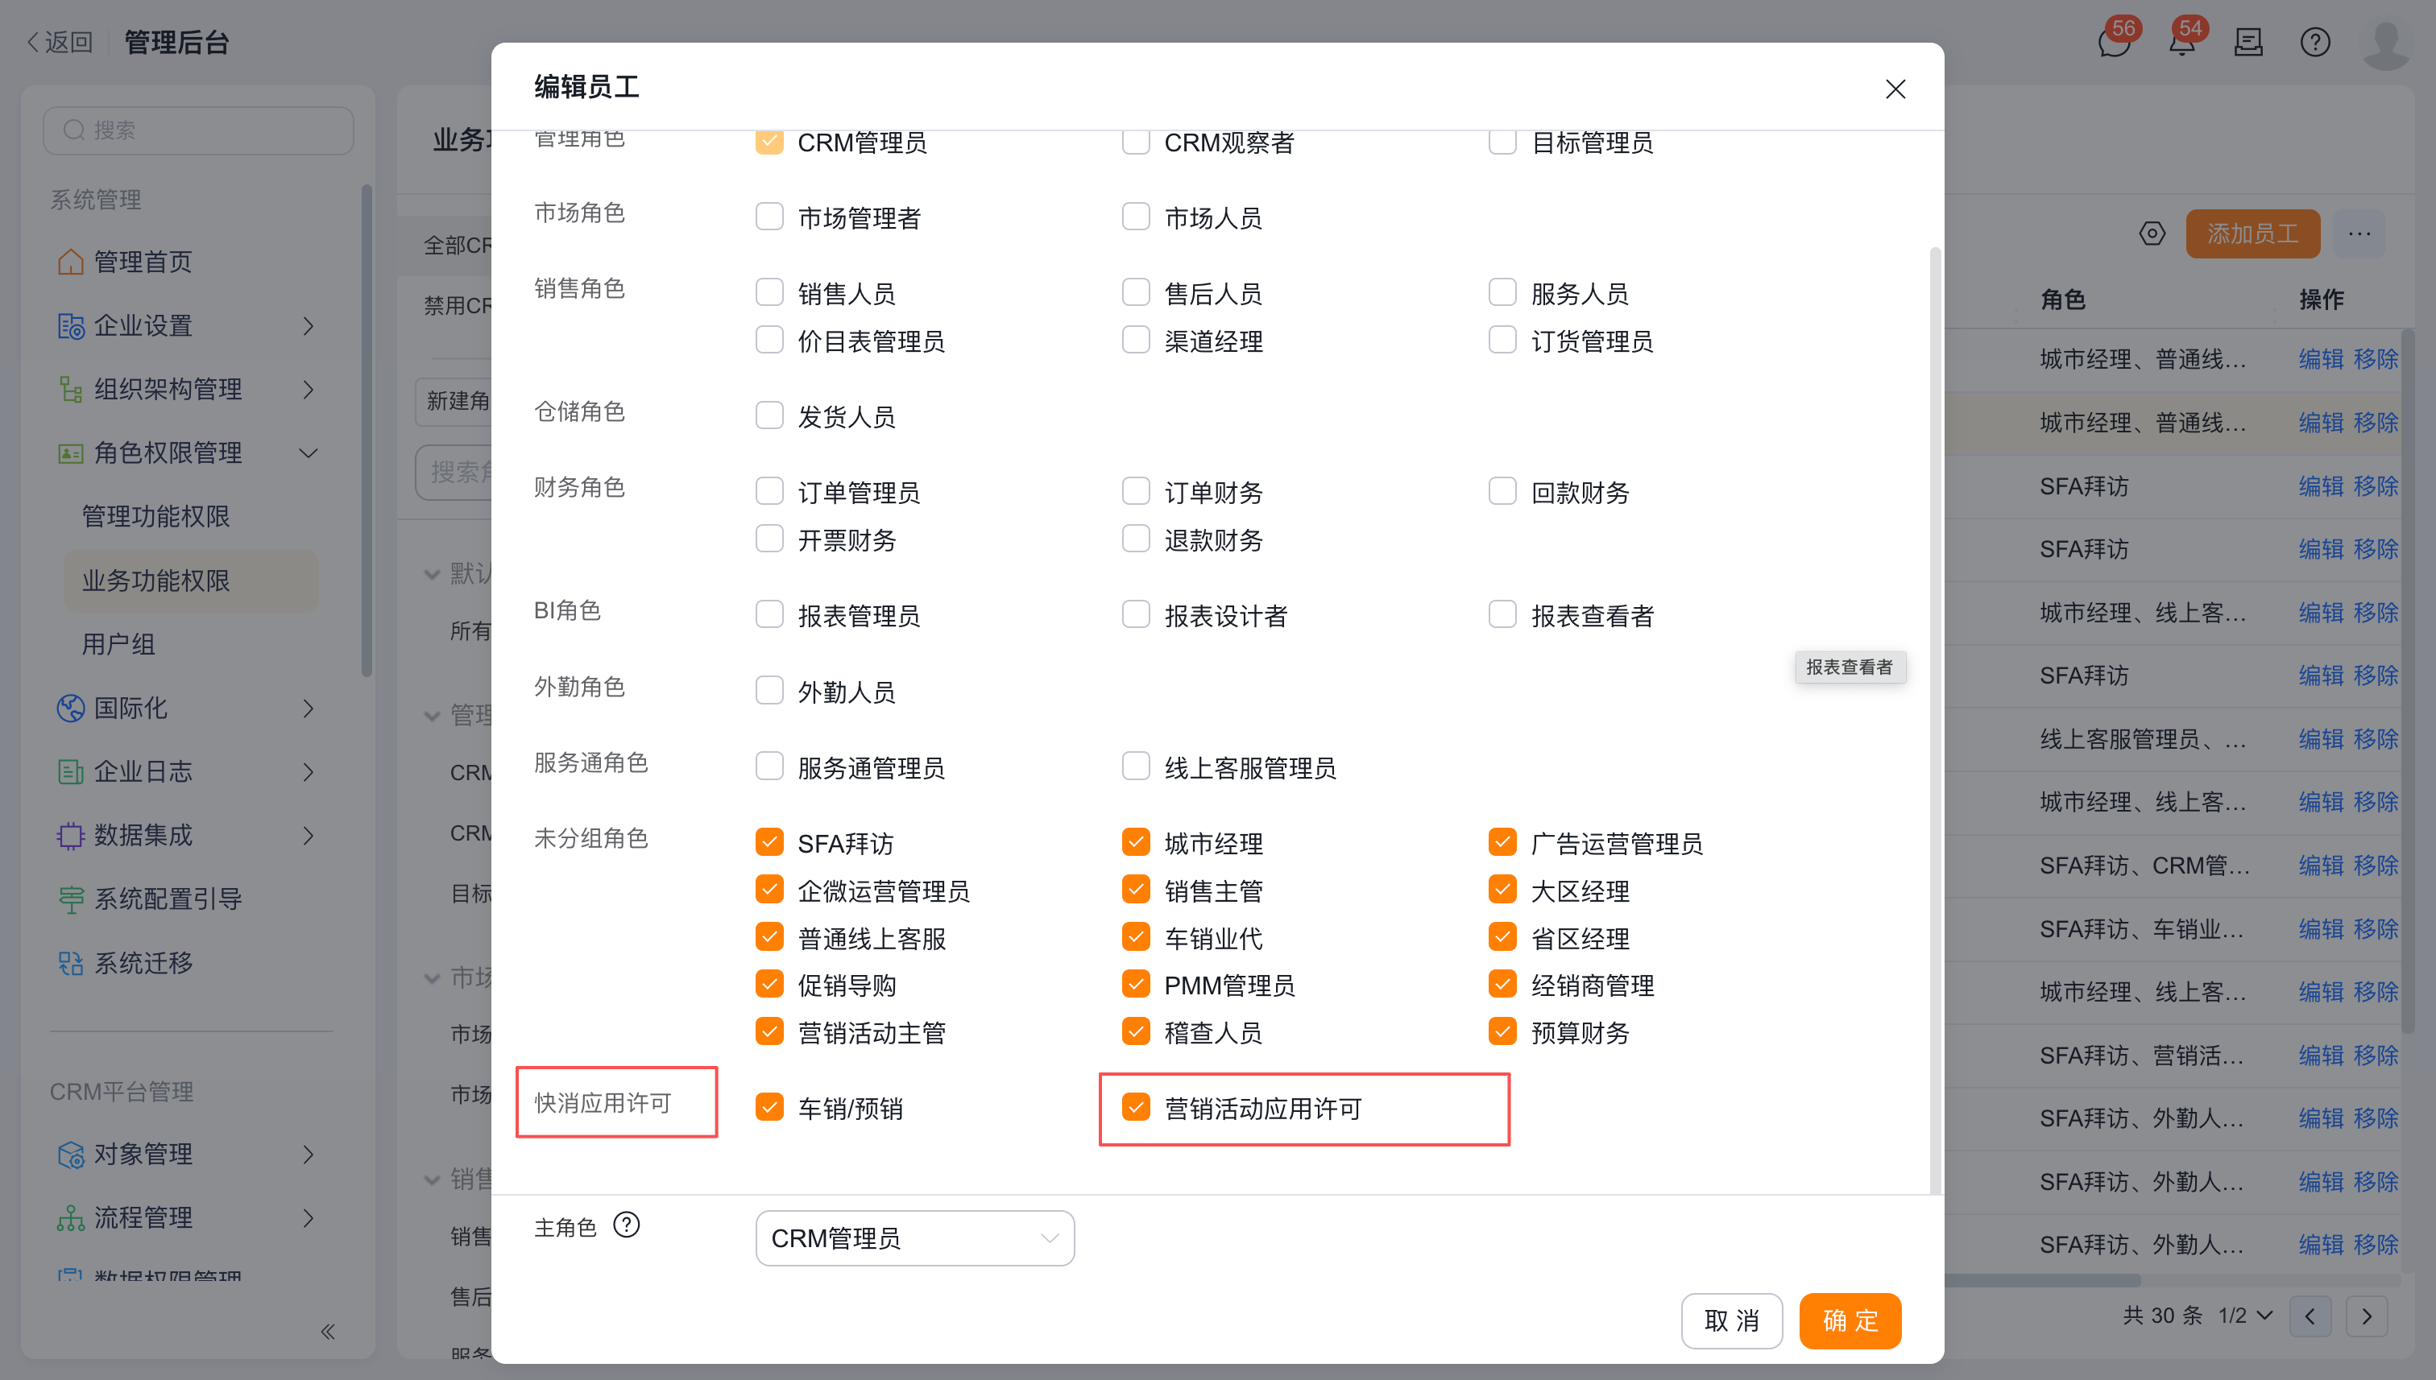
Task: Click the 系统迁移 sidebar icon
Action: pyautogui.click(x=70, y=963)
